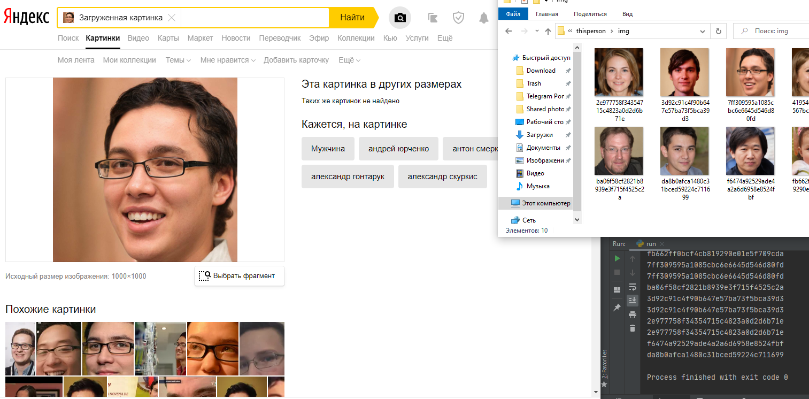Viewport: 809px width, 399px height.
Task: Expand the Темы dropdown
Action: pos(178,60)
